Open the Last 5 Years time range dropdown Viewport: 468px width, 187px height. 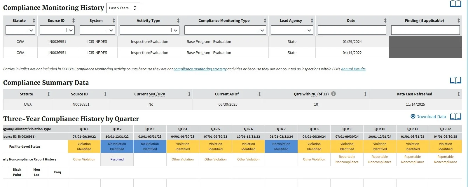point(123,8)
